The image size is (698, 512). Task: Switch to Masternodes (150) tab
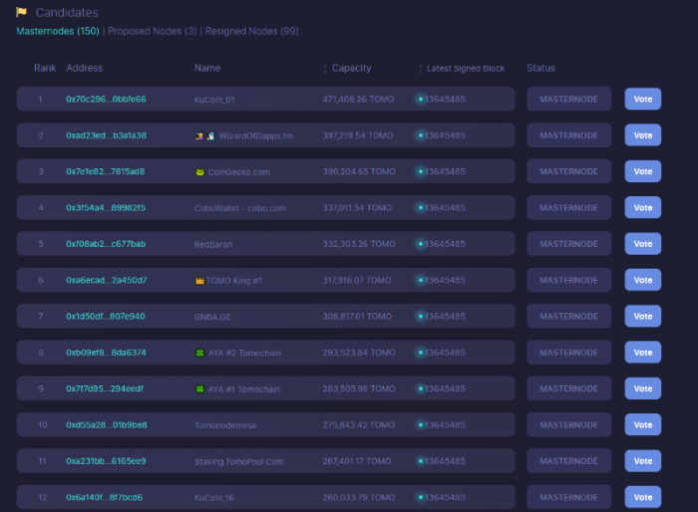[58, 31]
